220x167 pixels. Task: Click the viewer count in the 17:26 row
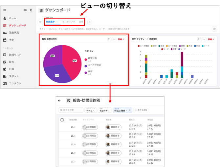click(x=73, y=144)
